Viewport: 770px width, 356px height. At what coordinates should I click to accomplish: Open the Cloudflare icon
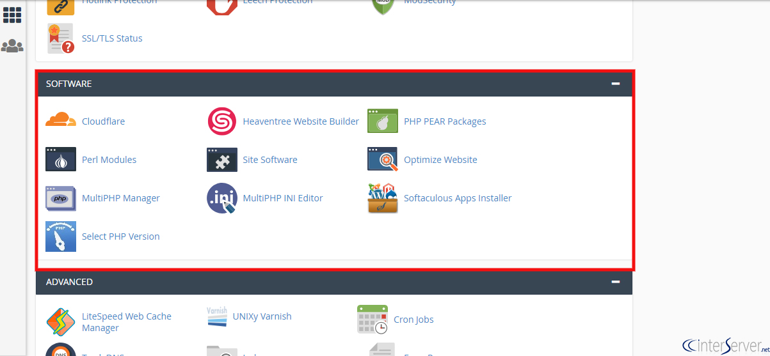click(x=61, y=120)
